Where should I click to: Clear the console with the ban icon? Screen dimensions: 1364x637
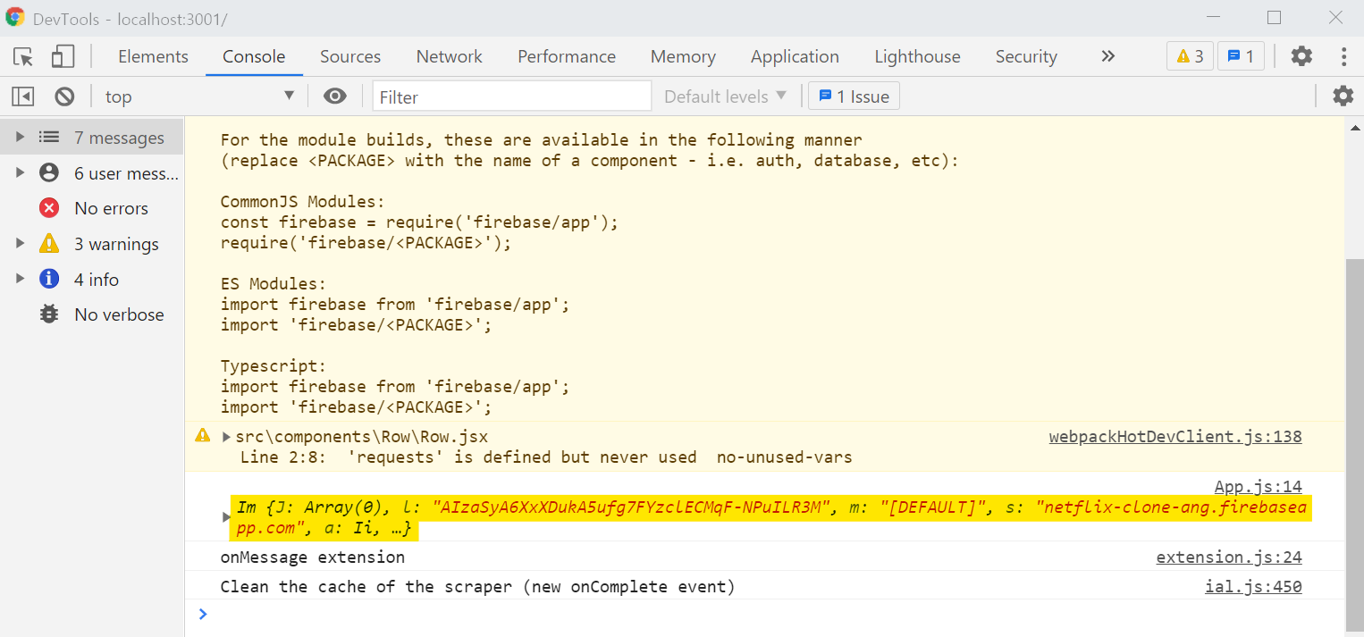(x=64, y=96)
